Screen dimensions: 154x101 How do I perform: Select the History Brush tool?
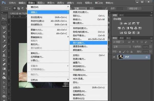pos(4,60)
